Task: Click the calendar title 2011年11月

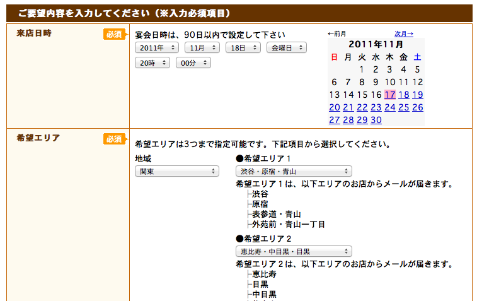Action: point(376,44)
